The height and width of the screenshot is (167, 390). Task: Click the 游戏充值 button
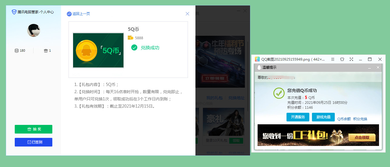pyautogui.click(x=323, y=117)
